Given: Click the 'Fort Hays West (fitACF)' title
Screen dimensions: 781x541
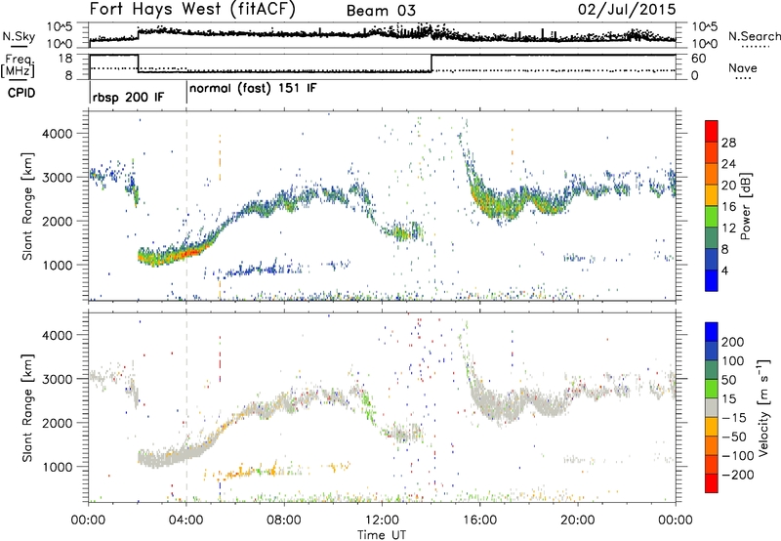Looking at the screenshot, I should (x=192, y=10).
